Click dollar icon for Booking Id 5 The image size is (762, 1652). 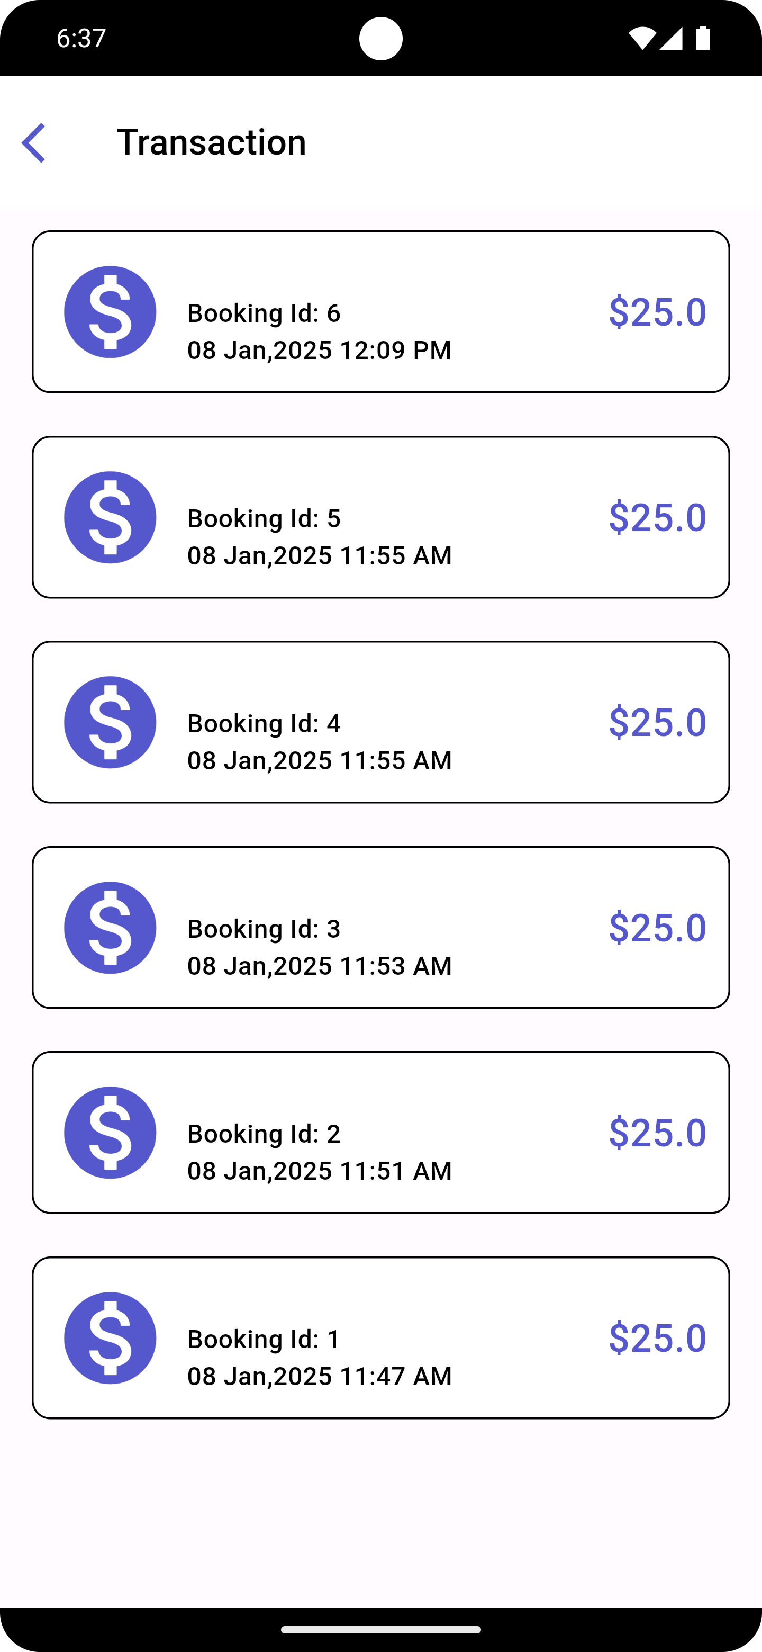click(x=110, y=517)
